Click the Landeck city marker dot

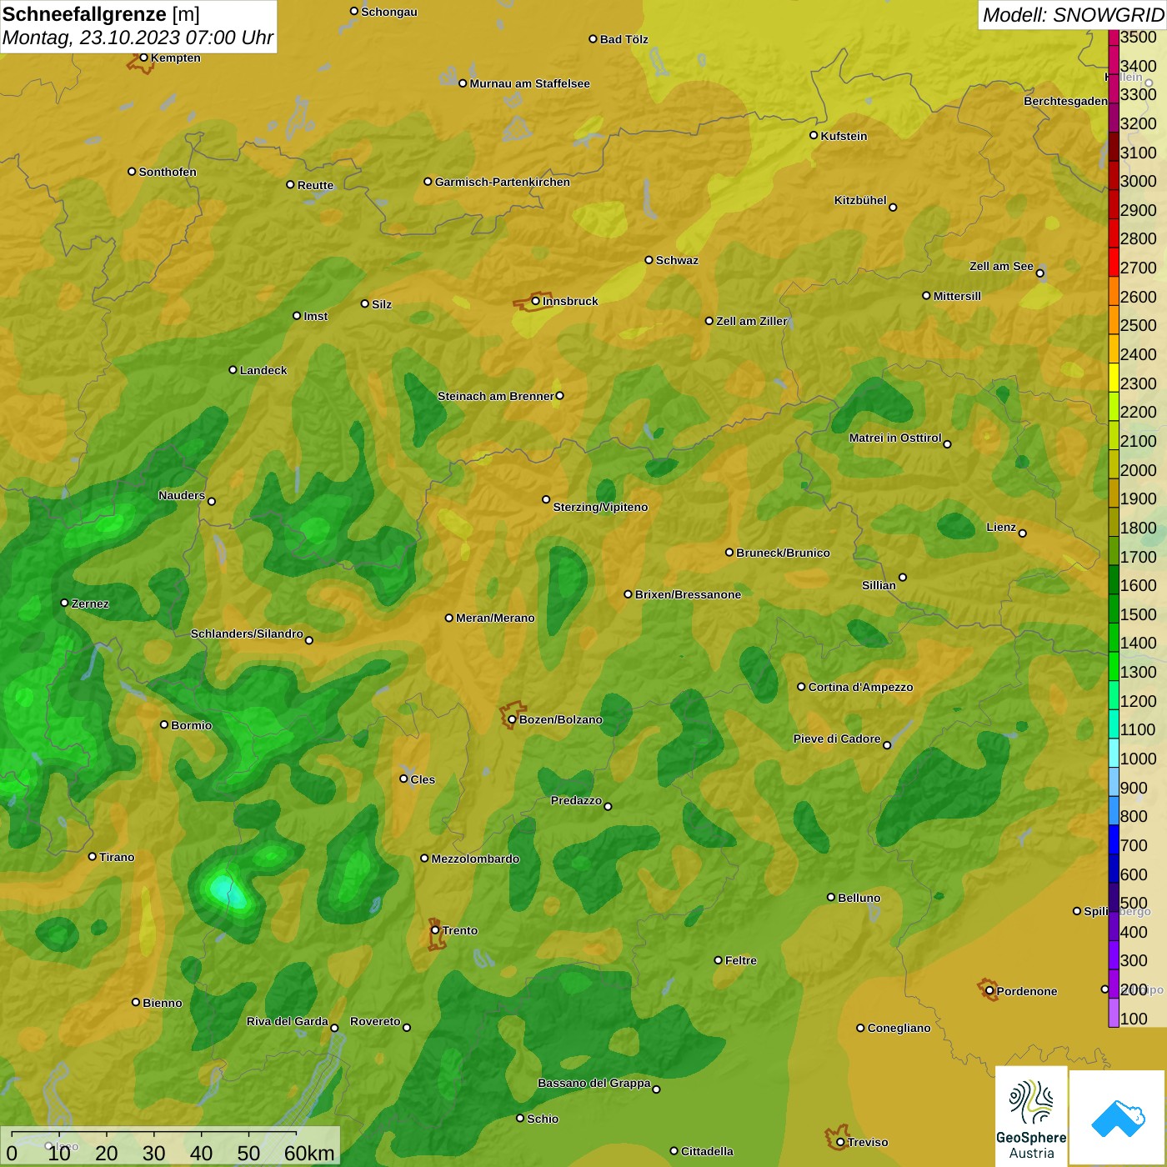233,369
